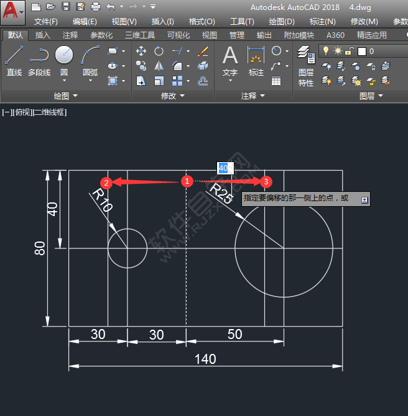Toggle layer freeze sun icon
Screen dimensions: 408x416
338,51
